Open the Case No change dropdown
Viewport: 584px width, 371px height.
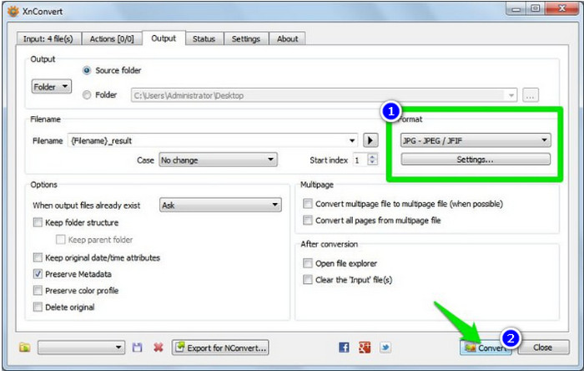pyautogui.click(x=219, y=160)
